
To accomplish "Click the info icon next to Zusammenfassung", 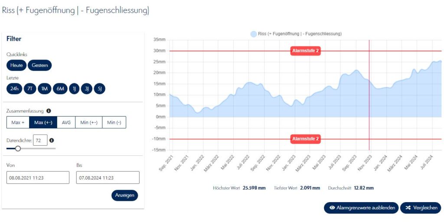I will click(x=49, y=111).
